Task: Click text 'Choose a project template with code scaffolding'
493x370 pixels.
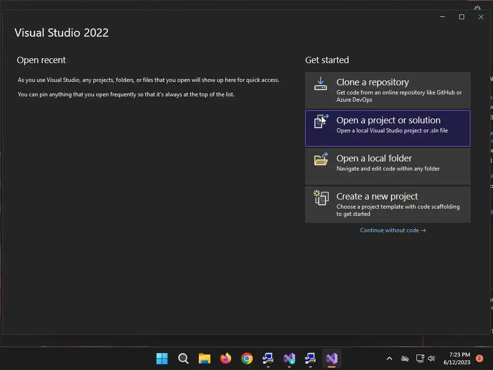Action: [x=398, y=207]
